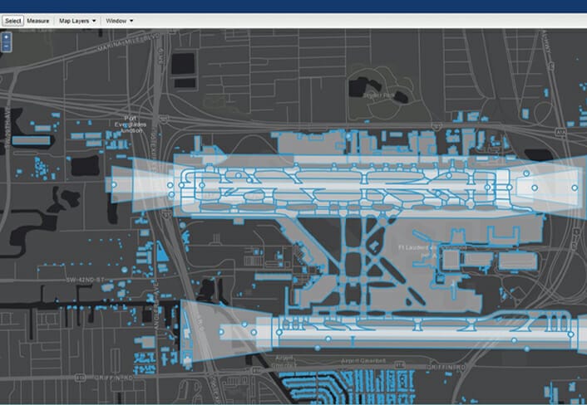
Task: Activate the Measure tool
Action: [x=38, y=20]
